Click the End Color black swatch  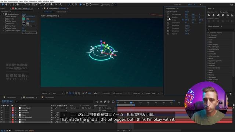pyautogui.click(x=23, y=23)
